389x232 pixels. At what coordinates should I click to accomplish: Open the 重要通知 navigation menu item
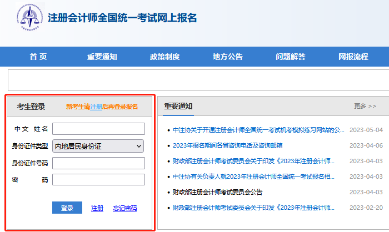click(102, 57)
